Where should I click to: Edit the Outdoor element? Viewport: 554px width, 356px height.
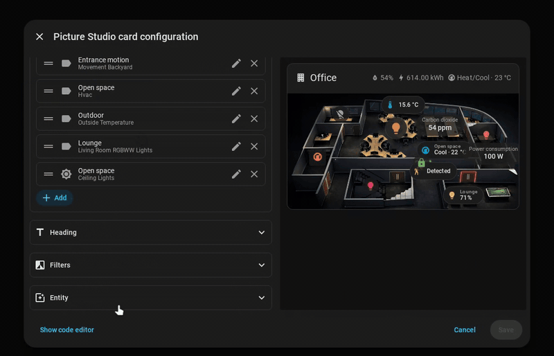236,119
